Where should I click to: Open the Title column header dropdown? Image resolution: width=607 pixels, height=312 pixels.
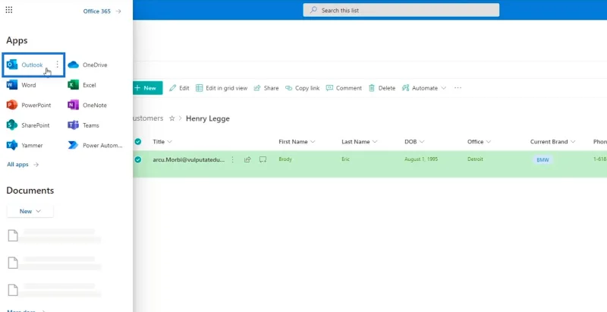tap(162, 142)
